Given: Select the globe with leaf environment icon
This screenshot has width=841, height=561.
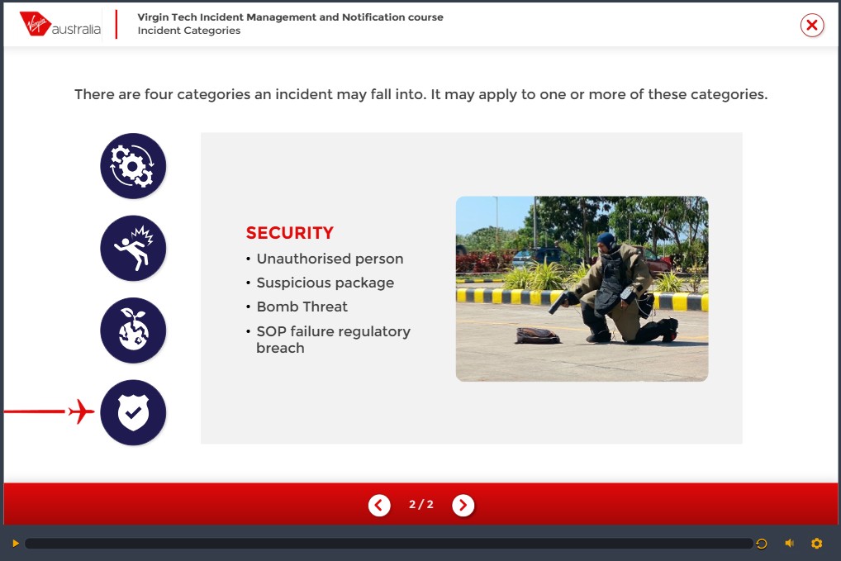Looking at the screenshot, I should 133,330.
